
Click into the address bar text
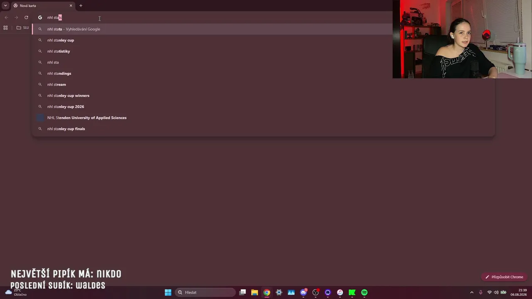point(54,17)
